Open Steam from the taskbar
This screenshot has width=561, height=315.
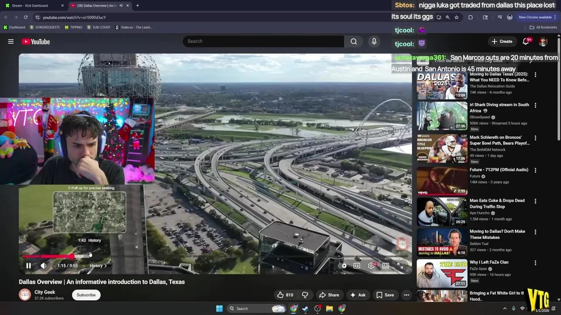305,308
